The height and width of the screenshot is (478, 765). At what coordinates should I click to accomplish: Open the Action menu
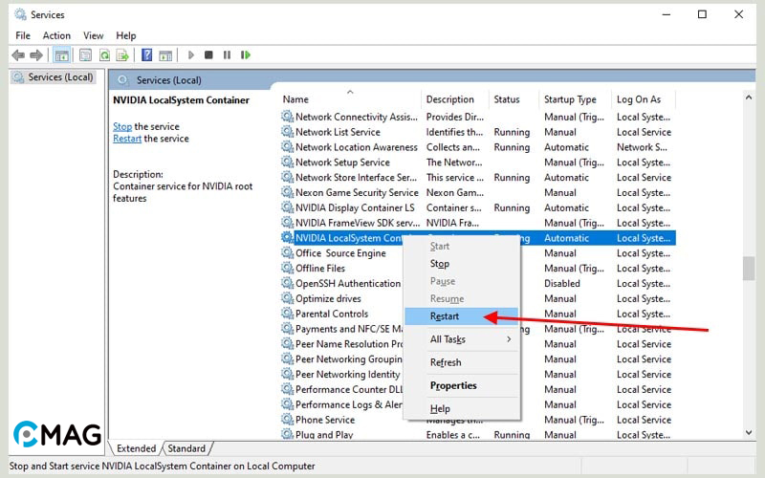[56, 35]
